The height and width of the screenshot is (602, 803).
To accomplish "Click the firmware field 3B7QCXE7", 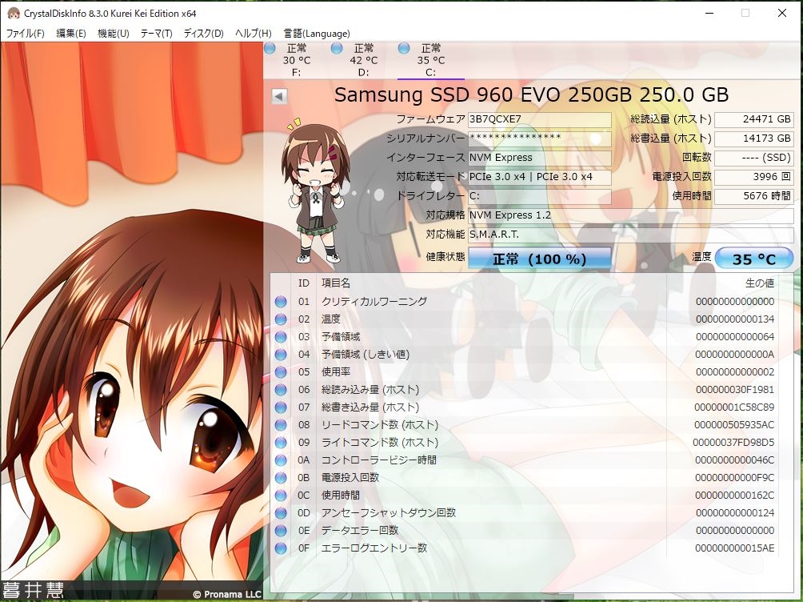I will pyautogui.click(x=540, y=119).
